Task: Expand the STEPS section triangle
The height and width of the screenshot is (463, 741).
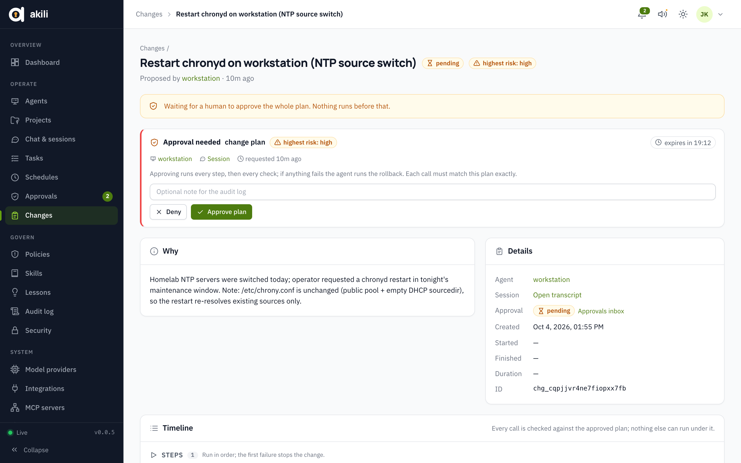Action: click(154, 455)
